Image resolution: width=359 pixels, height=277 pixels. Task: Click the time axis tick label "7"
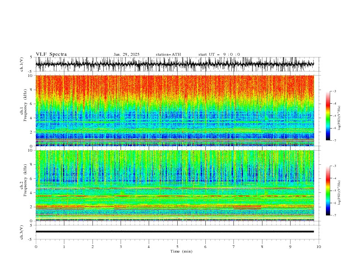click(x=234, y=247)
